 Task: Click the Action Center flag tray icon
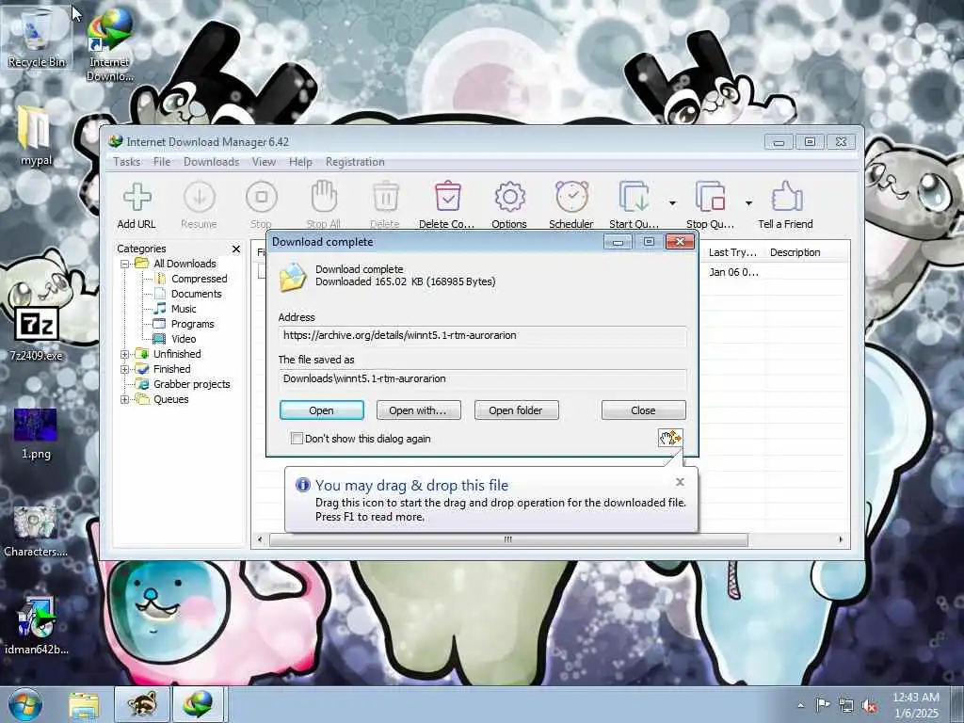pos(823,705)
